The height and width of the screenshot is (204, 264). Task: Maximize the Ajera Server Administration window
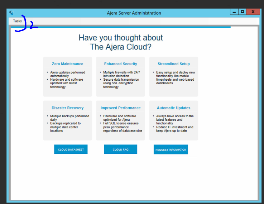click(242, 12)
